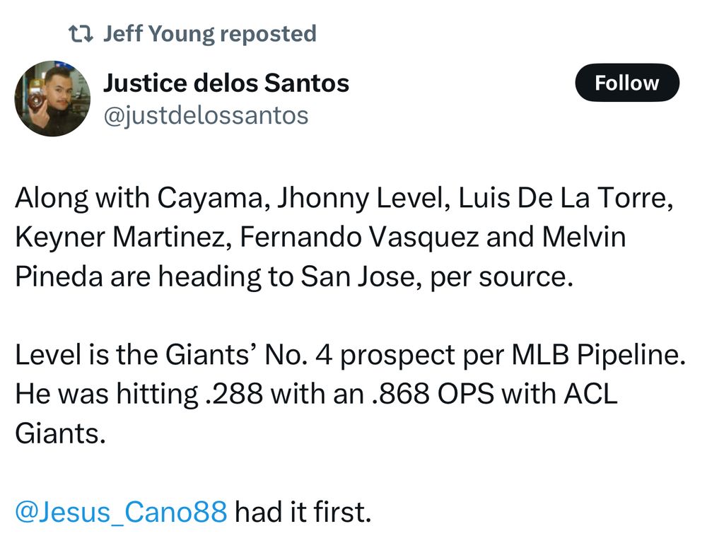Click the "had it first." text
Viewport: 707px width, 560px height.
pyautogui.click(x=303, y=511)
